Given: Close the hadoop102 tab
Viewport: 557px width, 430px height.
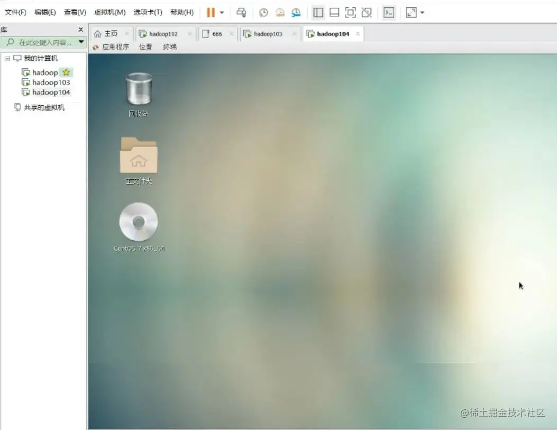Looking at the screenshot, I should (190, 34).
